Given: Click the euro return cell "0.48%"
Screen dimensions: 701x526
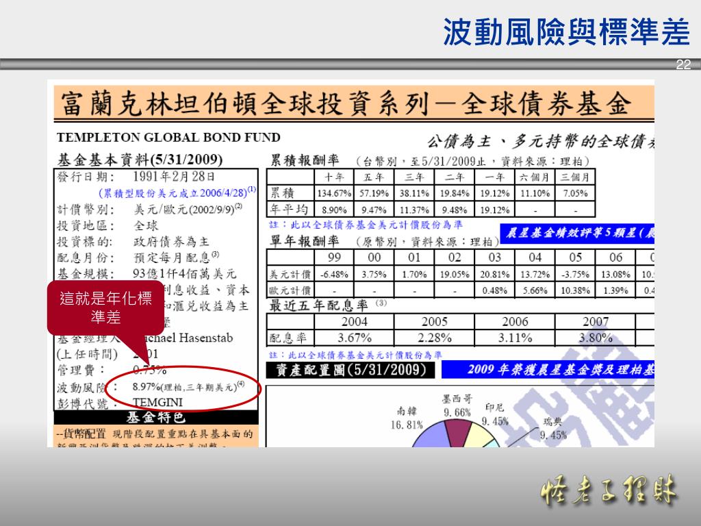Looking at the screenshot, I should 494,290.
